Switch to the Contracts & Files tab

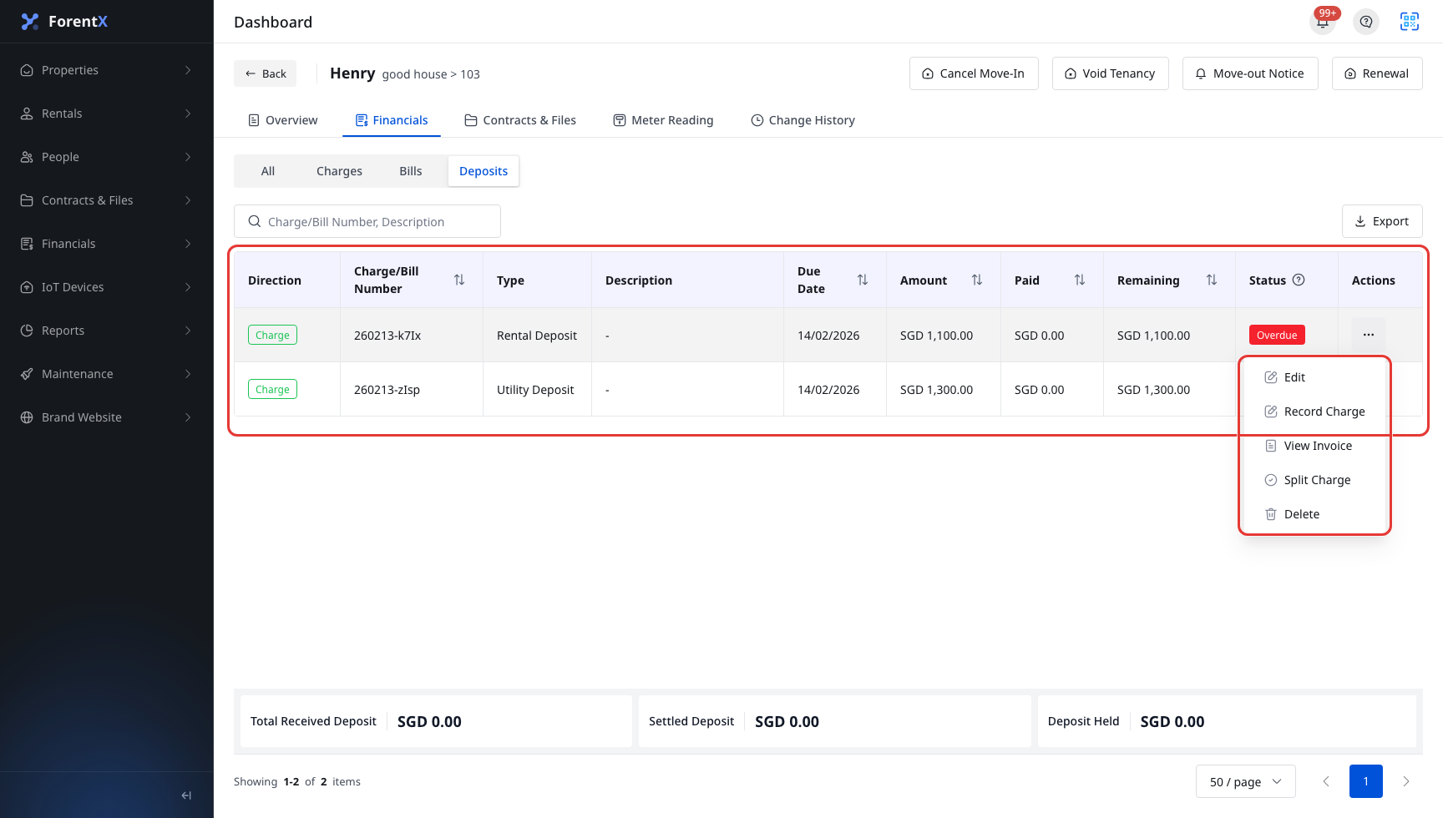point(520,120)
